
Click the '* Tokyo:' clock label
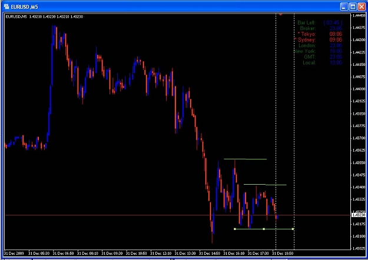pyautogui.click(x=307, y=34)
